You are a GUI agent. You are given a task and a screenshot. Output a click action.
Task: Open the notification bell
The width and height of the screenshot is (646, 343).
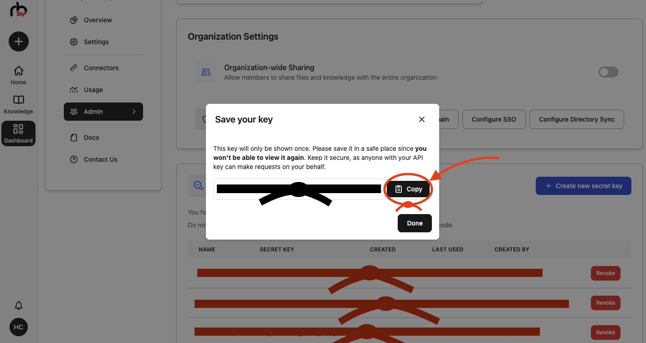[18, 305]
